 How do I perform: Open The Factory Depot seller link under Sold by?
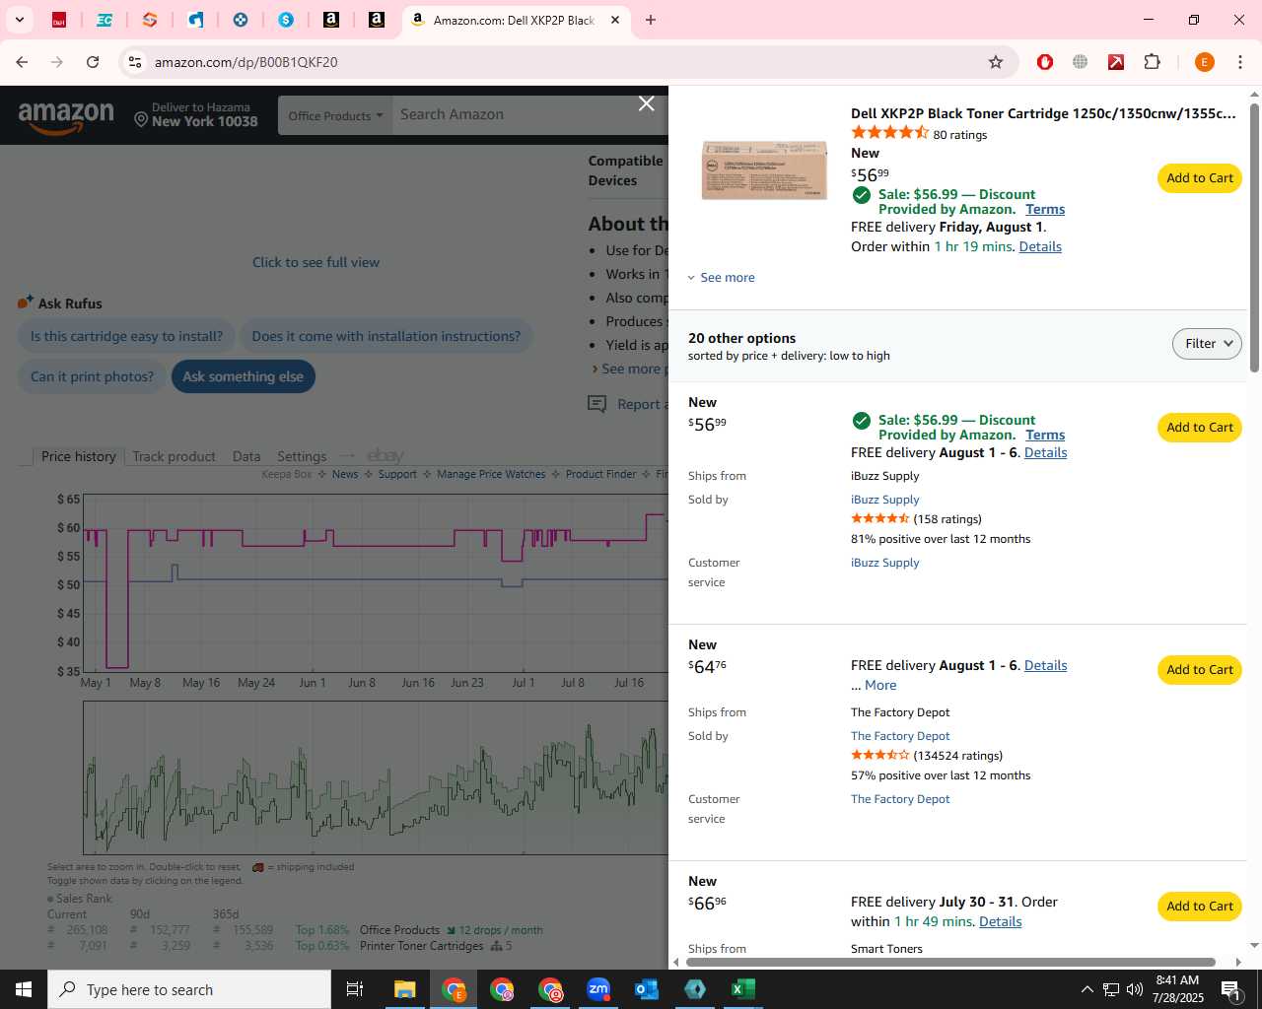[900, 736]
